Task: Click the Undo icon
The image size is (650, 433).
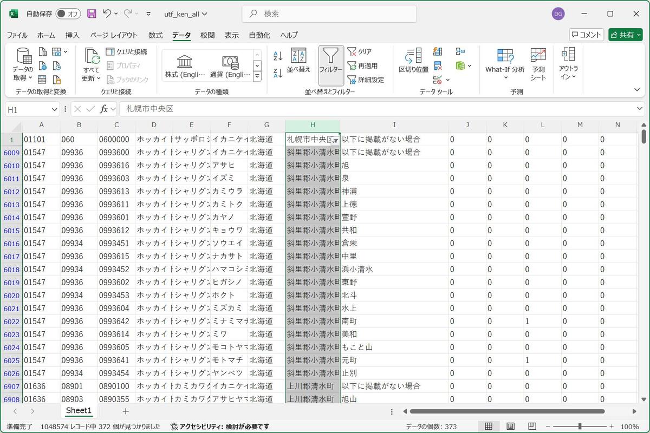Action: (107, 14)
